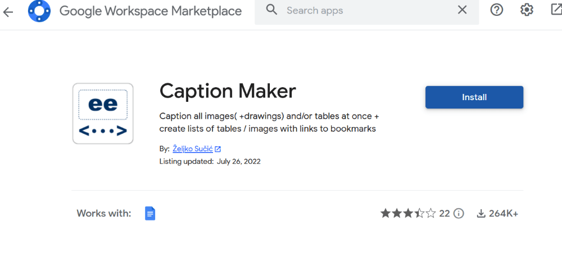Open the Help question mark icon
This screenshot has height=270, width=562.
click(497, 10)
